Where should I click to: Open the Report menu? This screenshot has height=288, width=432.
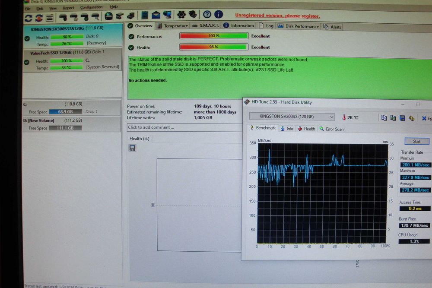(x=68, y=8)
